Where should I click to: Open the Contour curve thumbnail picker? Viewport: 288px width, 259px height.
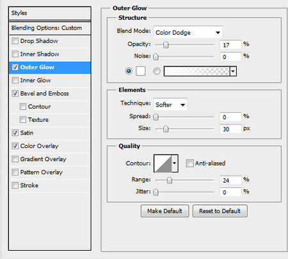163,163
